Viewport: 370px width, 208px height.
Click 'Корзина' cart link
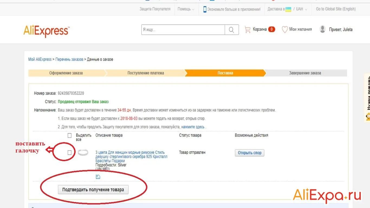coord(260,30)
